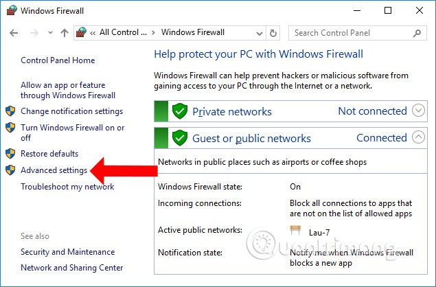Open the recent locations dropdown arrow
The width and height of the screenshot is (436, 287).
[49, 32]
